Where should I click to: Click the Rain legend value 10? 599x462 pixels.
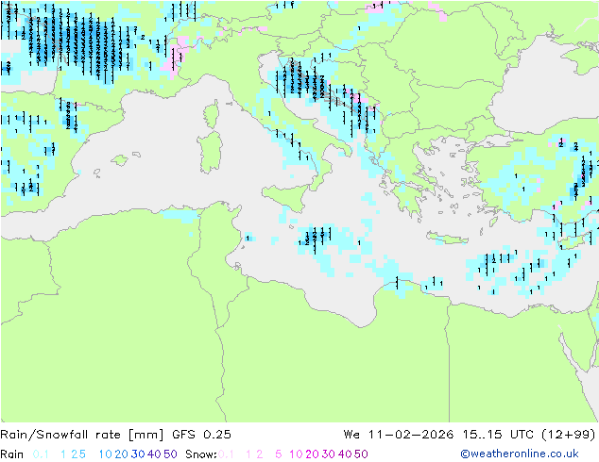106,454
